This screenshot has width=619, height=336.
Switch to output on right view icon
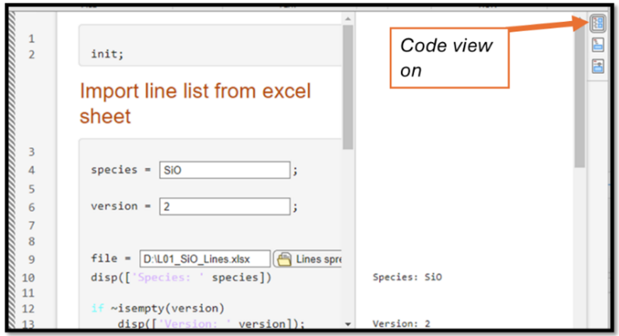598,23
